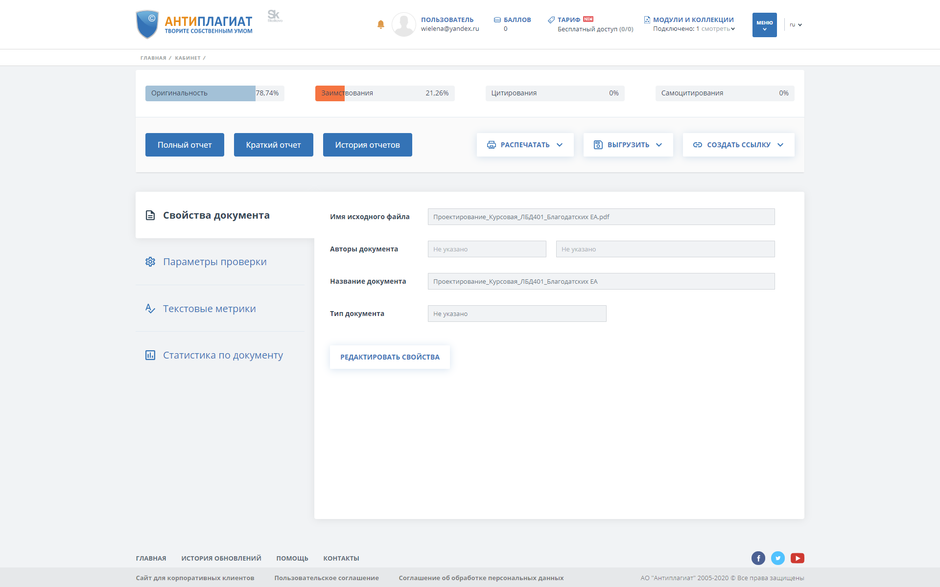This screenshot has width=940, height=587.
Task: Click the Skolkovo Sk logo
Action: tap(275, 16)
